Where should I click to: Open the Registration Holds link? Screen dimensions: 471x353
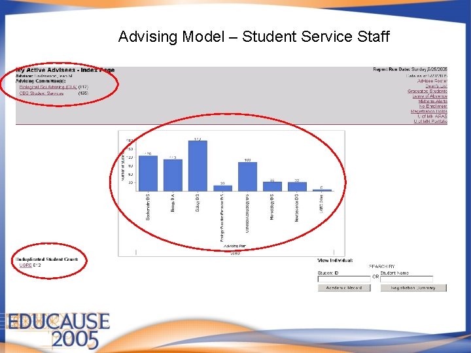pos(429,111)
